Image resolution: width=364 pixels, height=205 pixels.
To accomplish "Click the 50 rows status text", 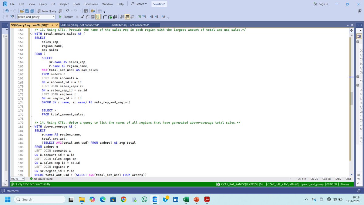I will tap(344, 184).
